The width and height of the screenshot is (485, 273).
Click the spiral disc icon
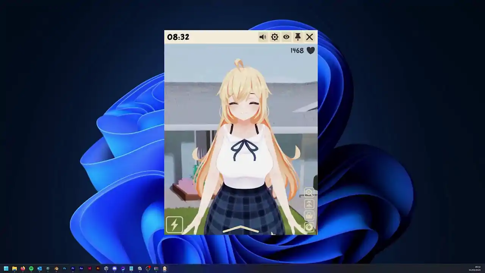(x=309, y=227)
